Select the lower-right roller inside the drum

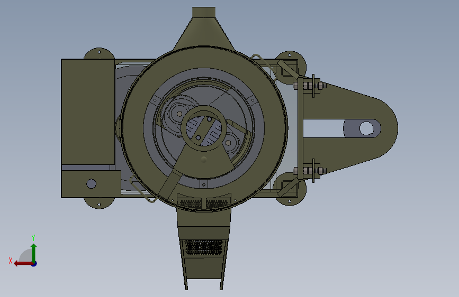[x=229, y=143]
